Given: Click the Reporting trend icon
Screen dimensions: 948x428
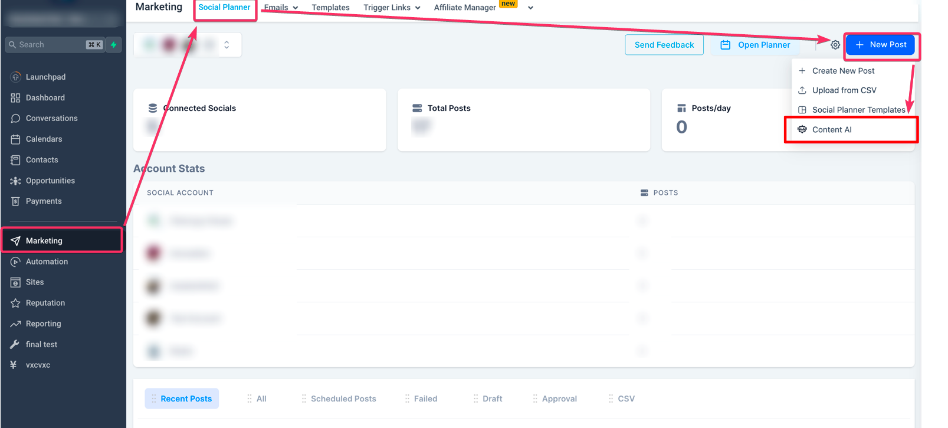Looking at the screenshot, I should 15,324.
